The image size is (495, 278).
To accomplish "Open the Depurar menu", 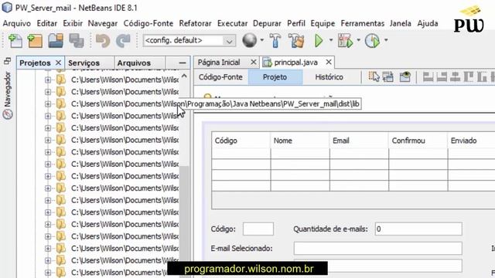I will 267,23.
